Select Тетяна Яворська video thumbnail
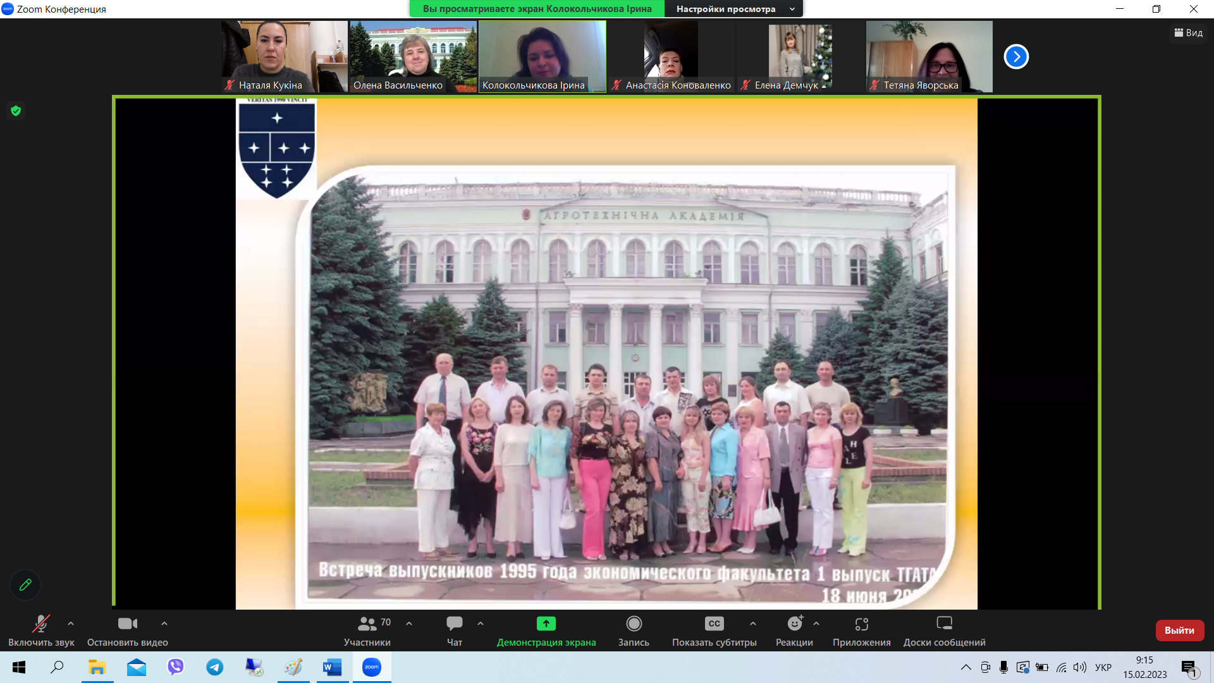This screenshot has width=1214, height=683. coord(929,56)
